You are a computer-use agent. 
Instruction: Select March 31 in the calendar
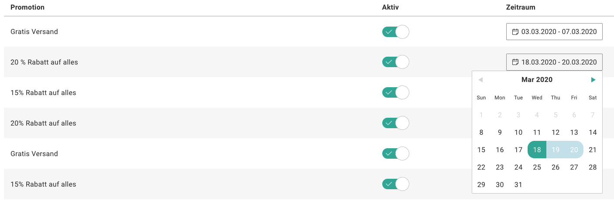(518, 184)
